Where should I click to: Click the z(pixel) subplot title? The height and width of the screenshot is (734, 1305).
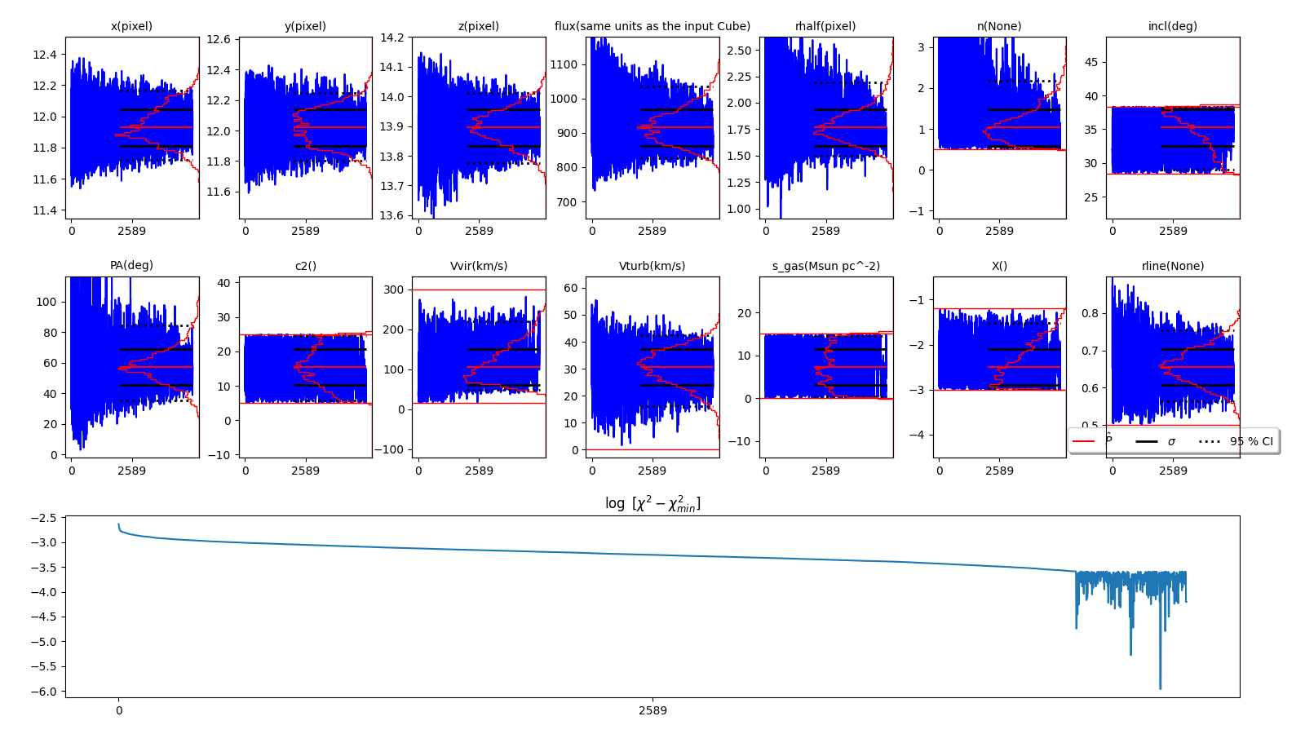point(478,26)
